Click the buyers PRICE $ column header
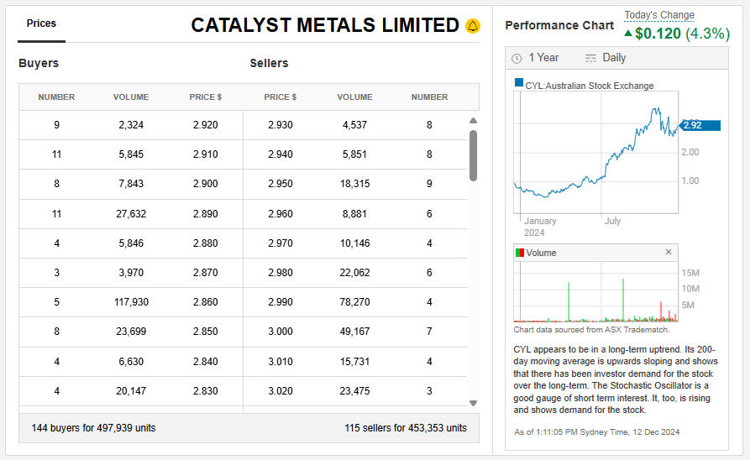The width and height of the screenshot is (750, 460). (206, 97)
